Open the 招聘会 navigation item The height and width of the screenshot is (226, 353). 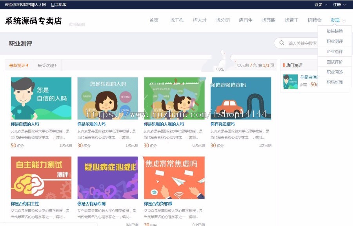click(315, 20)
